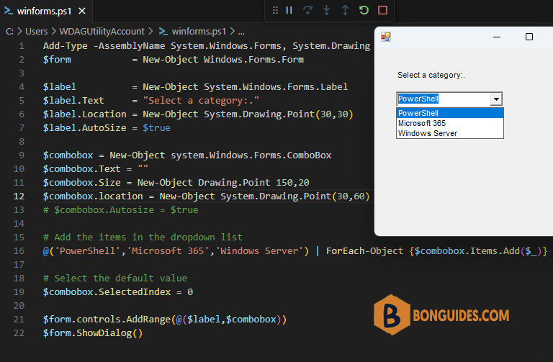Maximize the form dialog window
553x362 pixels.
(x=529, y=37)
